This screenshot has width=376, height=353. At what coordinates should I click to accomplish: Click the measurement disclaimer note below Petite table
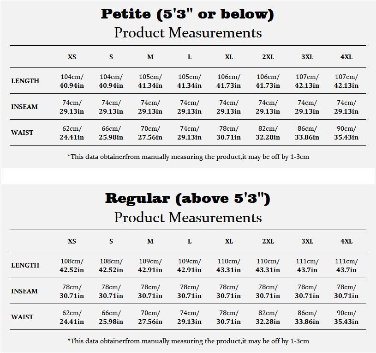(x=188, y=157)
